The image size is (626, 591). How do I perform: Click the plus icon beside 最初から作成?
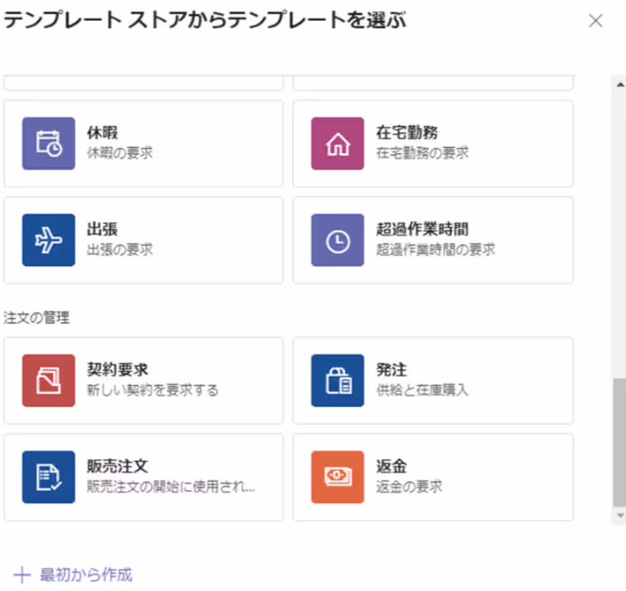[22, 576]
